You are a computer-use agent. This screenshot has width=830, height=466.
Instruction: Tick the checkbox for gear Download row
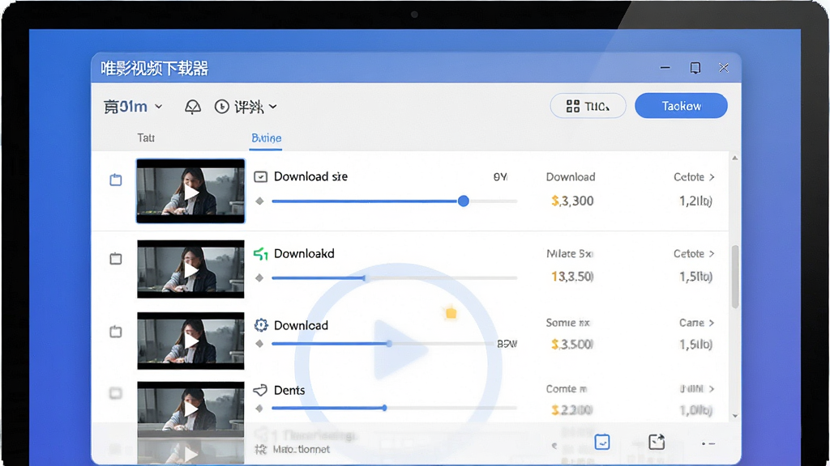(115, 331)
